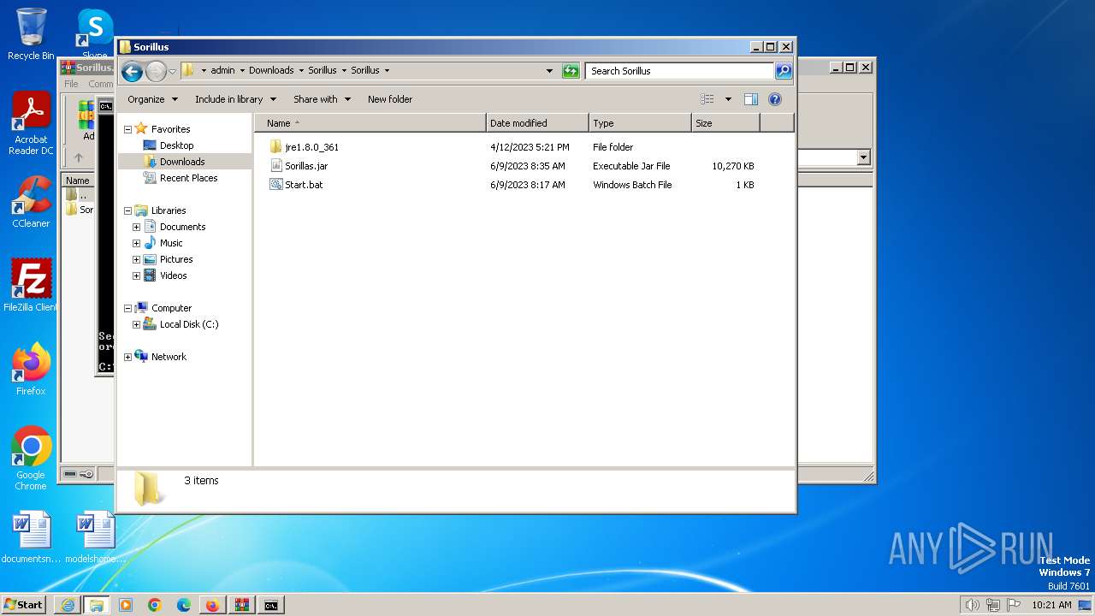The image size is (1095, 616).
Task: Click the volume speaker tray icon
Action: point(972,605)
